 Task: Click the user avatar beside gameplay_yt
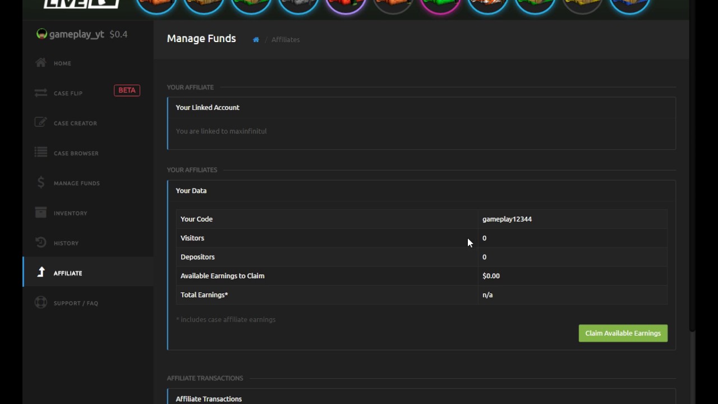(42, 34)
